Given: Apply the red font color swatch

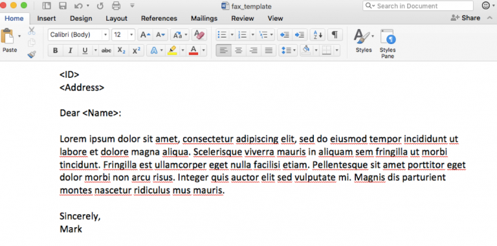Looking at the screenshot, I should point(193,50).
